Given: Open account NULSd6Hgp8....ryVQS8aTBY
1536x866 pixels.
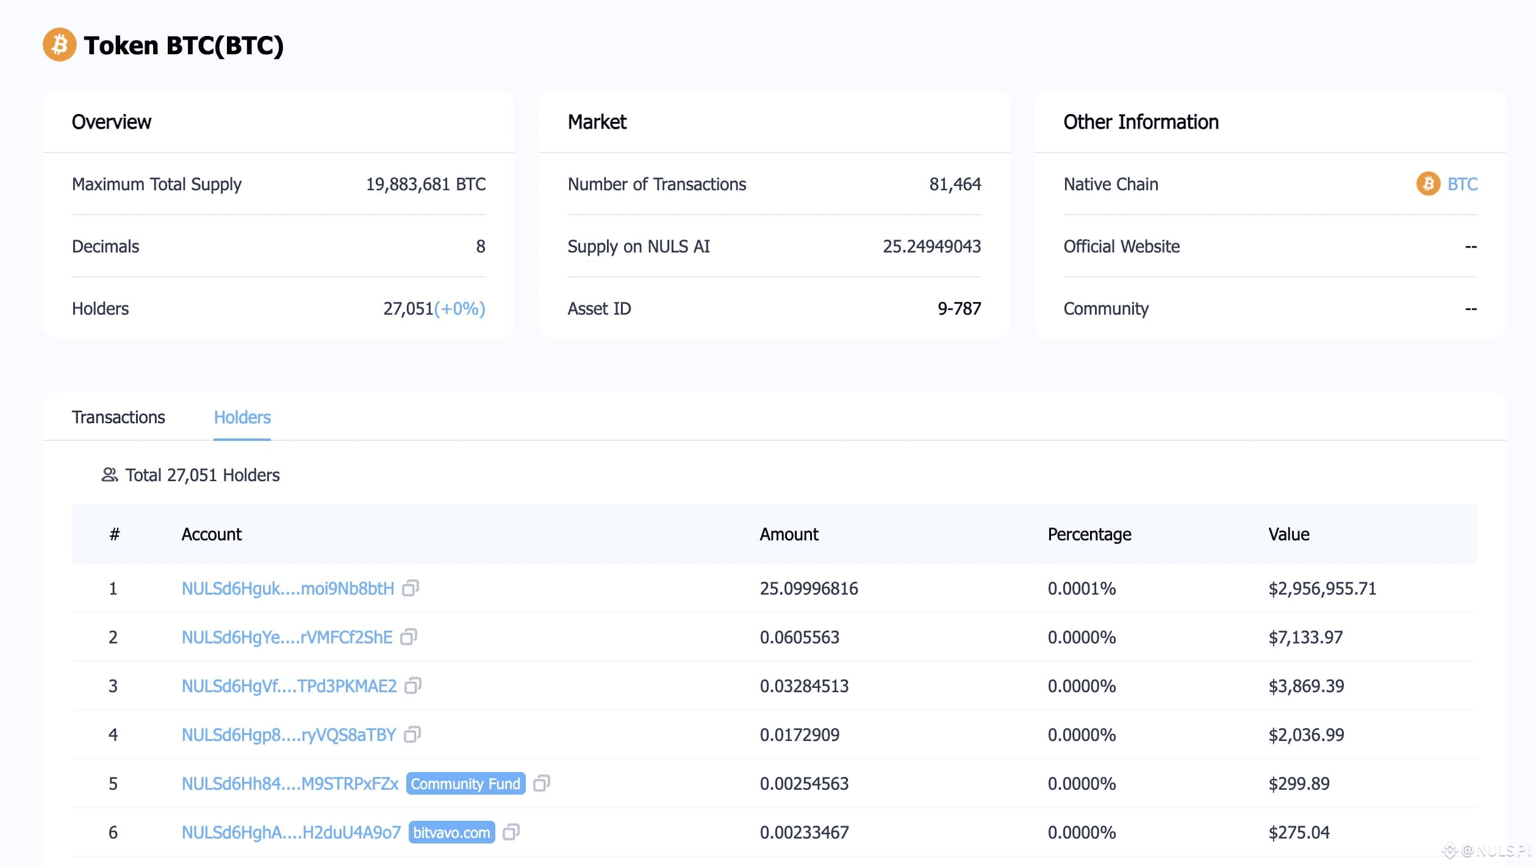Looking at the screenshot, I should click(x=289, y=735).
